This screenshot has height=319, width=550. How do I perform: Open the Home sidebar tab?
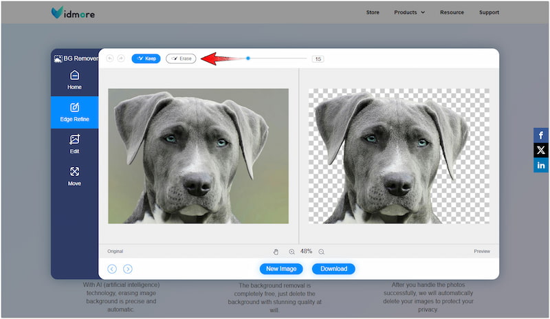click(x=74, y=80)
